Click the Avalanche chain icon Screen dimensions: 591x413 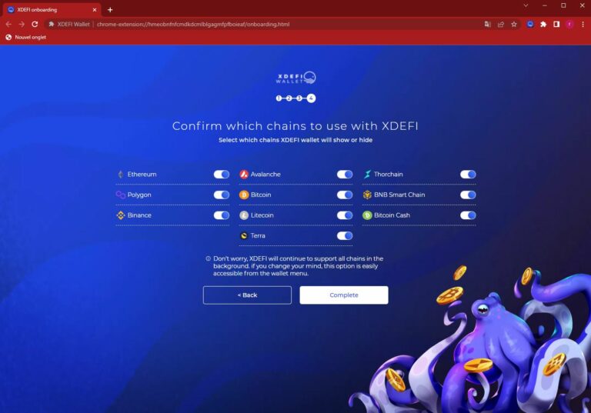point(244,174)
